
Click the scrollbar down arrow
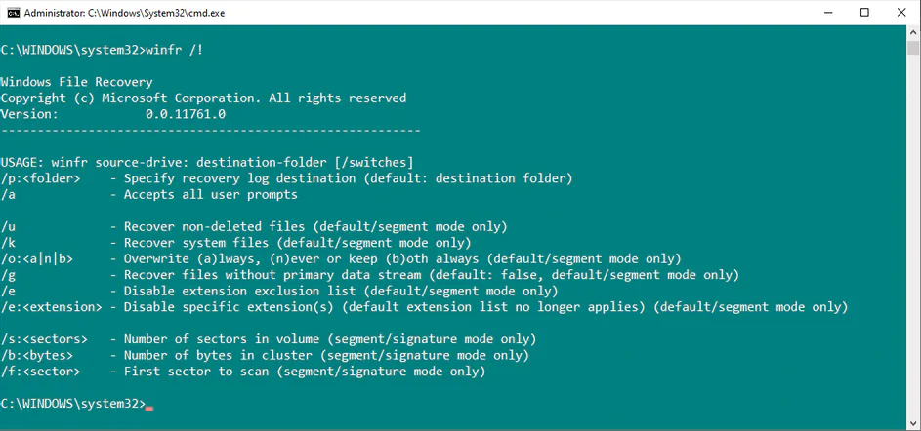point(913,423)
